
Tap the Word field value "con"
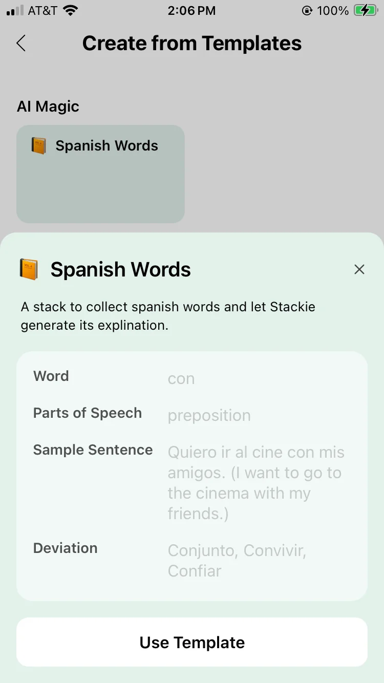(181, 379)
